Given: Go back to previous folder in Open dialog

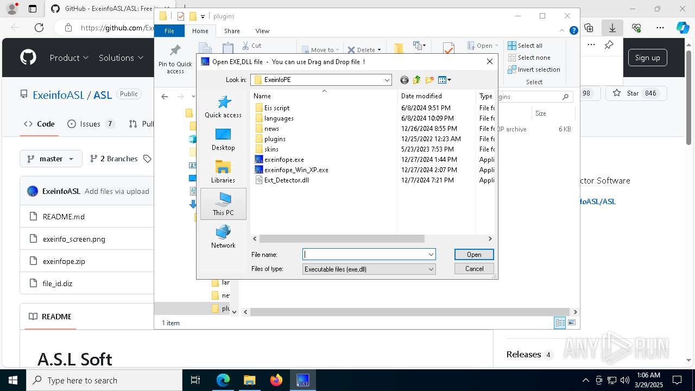Looking at the screenshot, I should coord(404,80).
